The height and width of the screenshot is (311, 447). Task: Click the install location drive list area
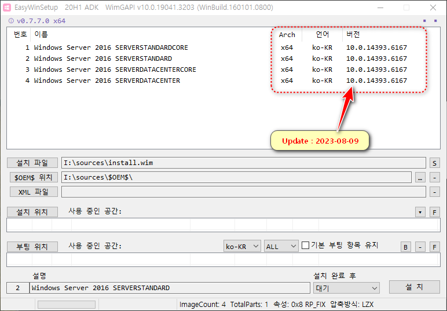[x=223, y=225]
